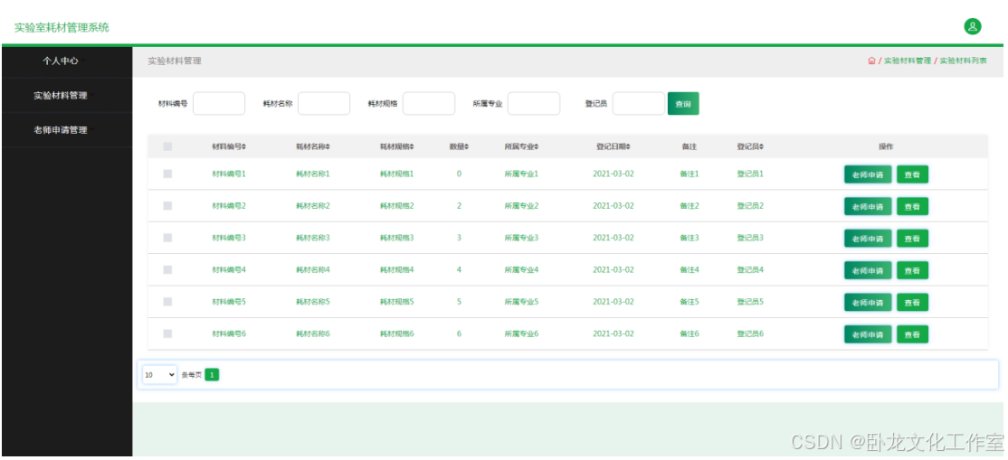Click 查看 button for 材料编号3

(x=912, y=239)
